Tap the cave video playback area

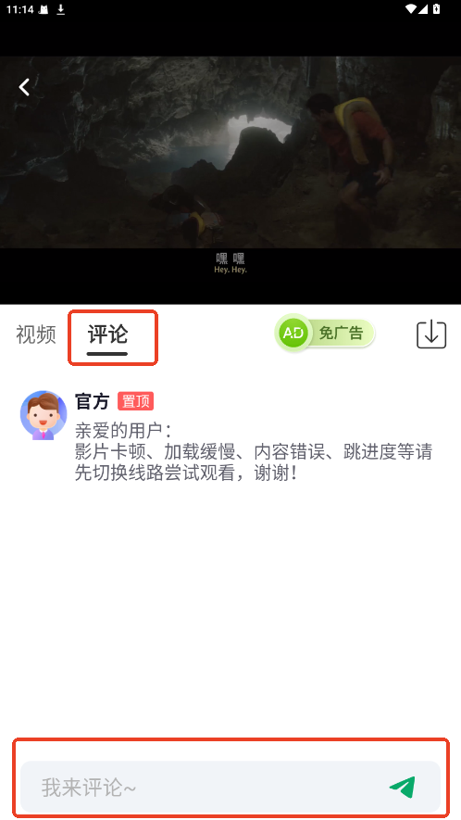point(230,152)
